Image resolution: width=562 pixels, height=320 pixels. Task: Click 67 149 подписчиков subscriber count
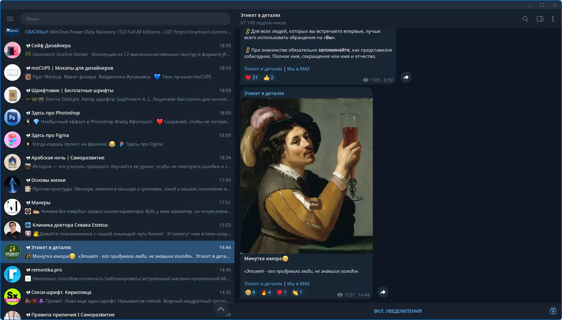263,23
